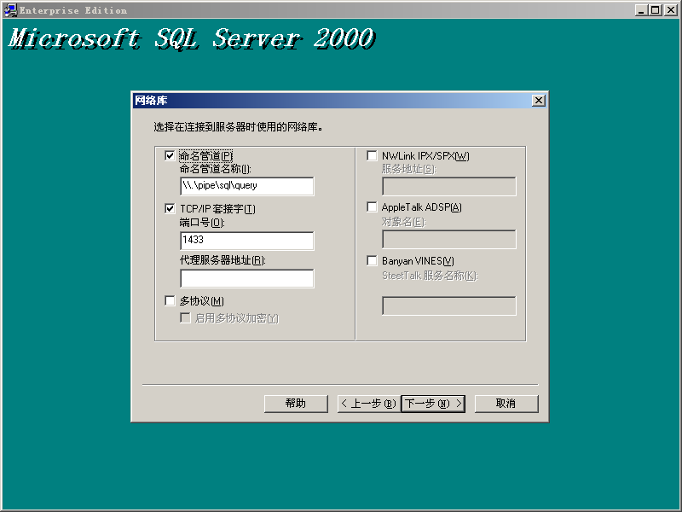The width and height of the screenshot is (682, 512).
Task: Click the named pipe name field \\.\pipe\sql\query
Action: [x=246, y=186]
